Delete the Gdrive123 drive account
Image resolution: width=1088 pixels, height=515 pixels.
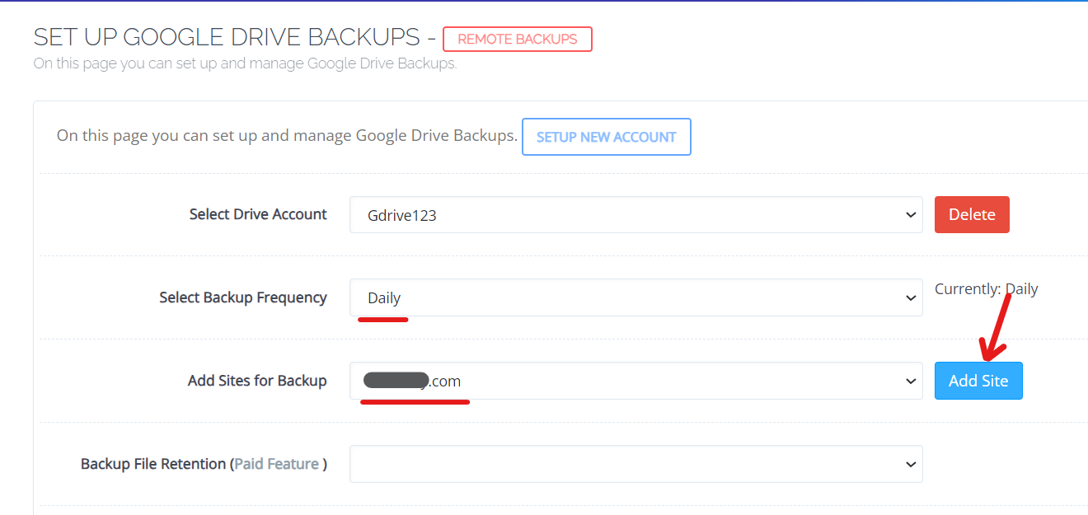point(972,214)
